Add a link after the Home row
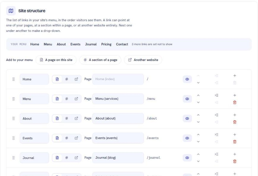258x176 pixels. pos(235,76)
